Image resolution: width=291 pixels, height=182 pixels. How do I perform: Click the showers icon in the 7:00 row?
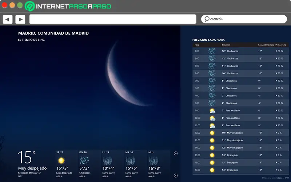[212, 95]
